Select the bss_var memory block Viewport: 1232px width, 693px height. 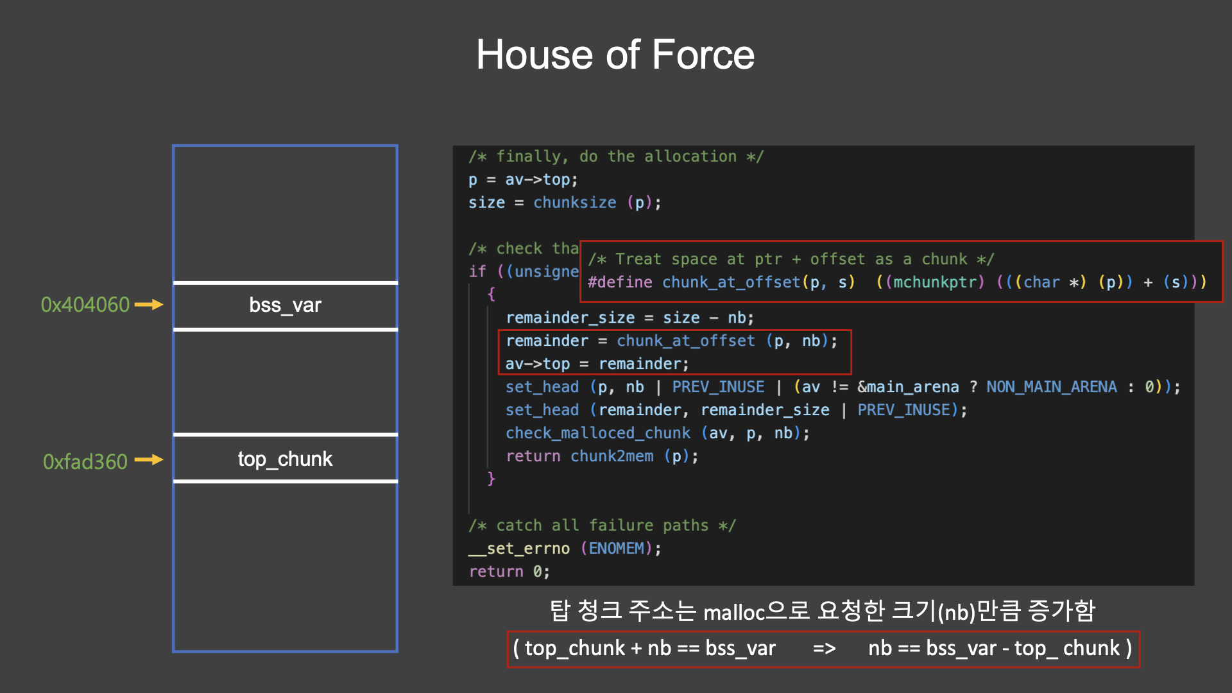click(285, 305)
